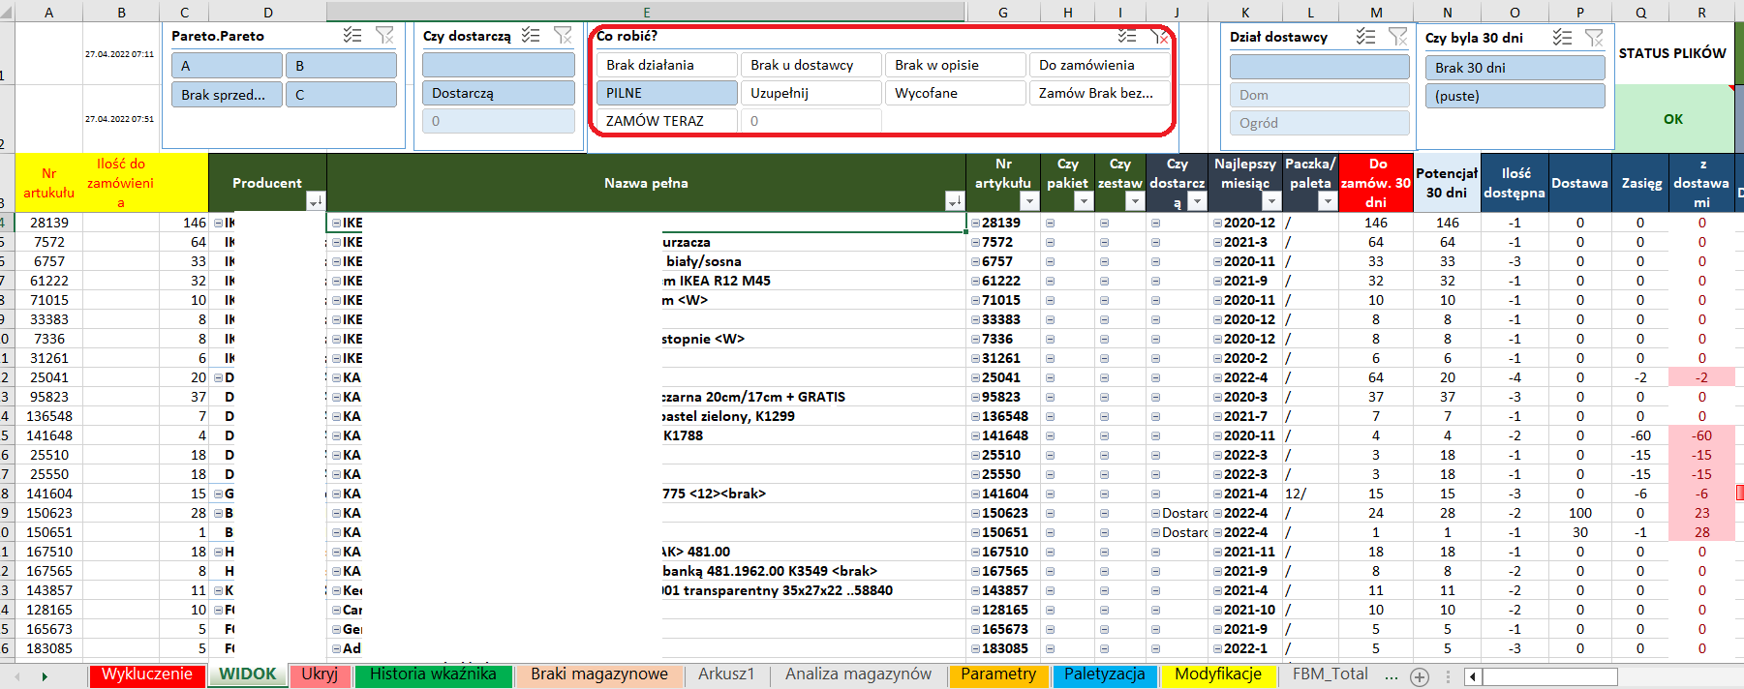1744x689 pixels.
Task: Toggle the PILNE slicer option
Action: point(666,93)
